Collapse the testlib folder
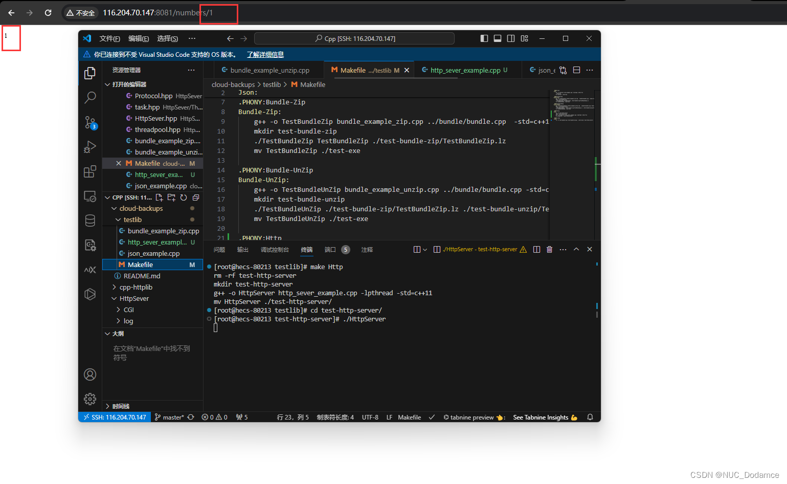 click(119, 220)
